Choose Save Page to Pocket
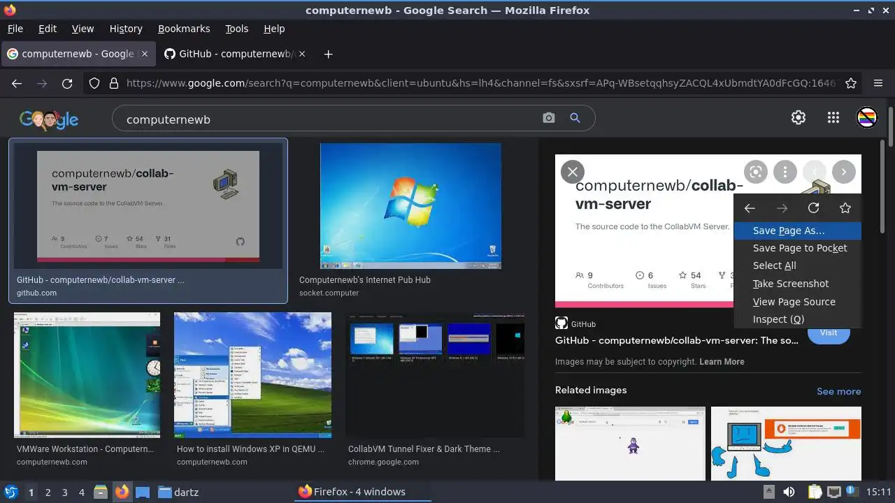Viewport: 895px width, 503px height. tap(798, 248)
